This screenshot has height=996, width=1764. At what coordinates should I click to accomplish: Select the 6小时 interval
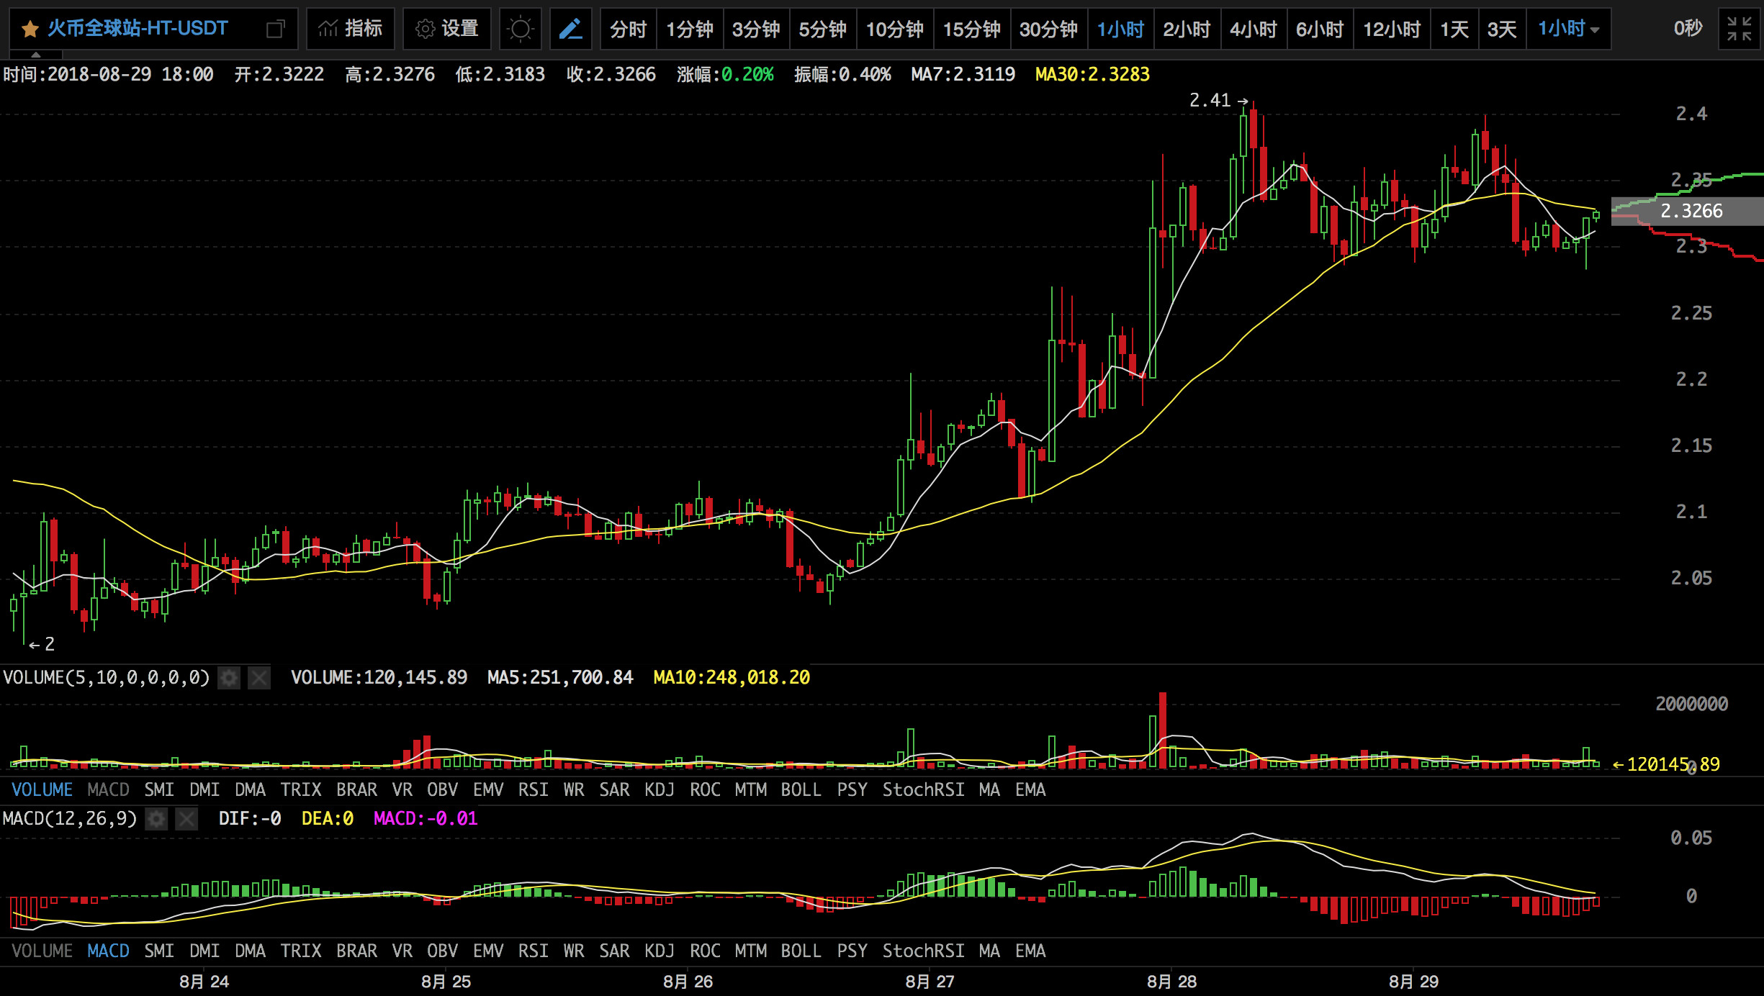pyautogui.click(x=1320, y=29)
